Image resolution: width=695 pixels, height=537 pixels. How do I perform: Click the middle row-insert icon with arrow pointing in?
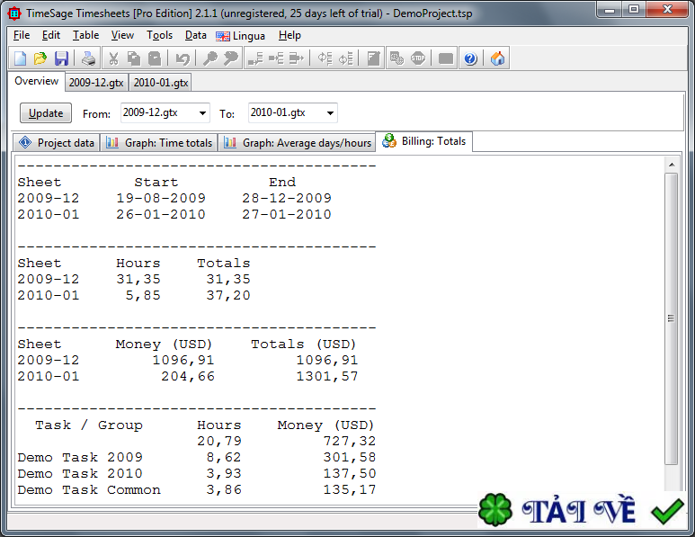point(276,58)
